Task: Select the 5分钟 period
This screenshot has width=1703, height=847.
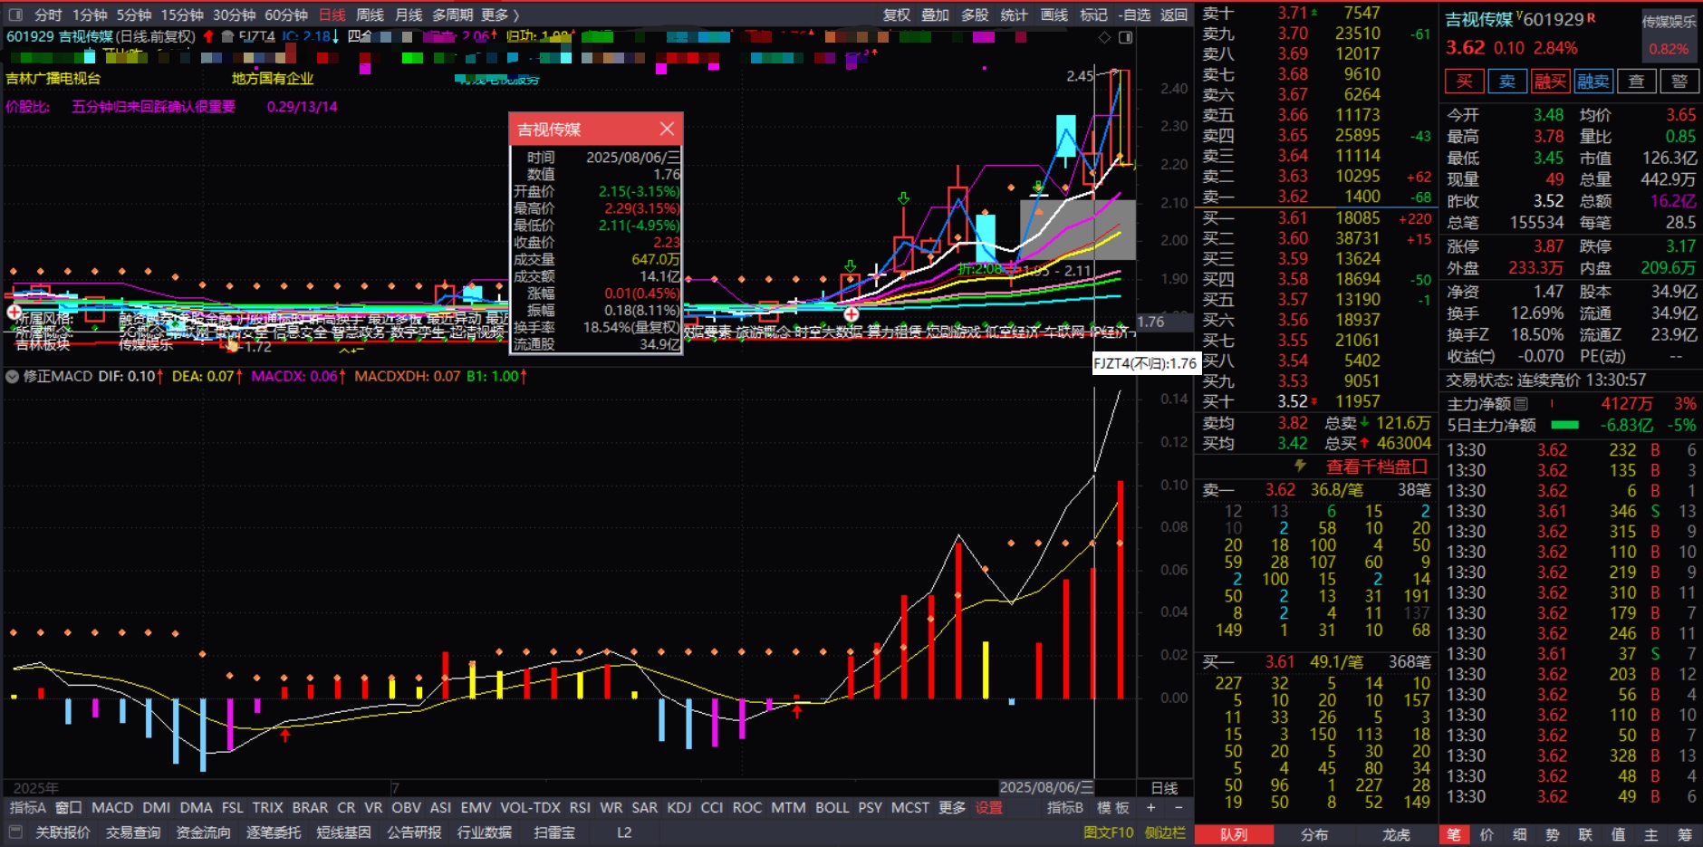Action: click(133, 14)
